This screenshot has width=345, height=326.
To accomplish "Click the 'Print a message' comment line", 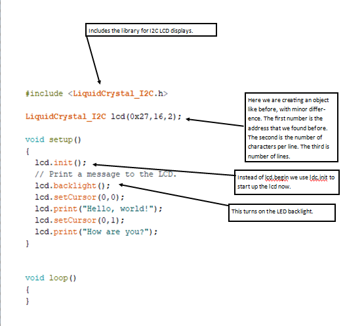I will click(106, 174).
